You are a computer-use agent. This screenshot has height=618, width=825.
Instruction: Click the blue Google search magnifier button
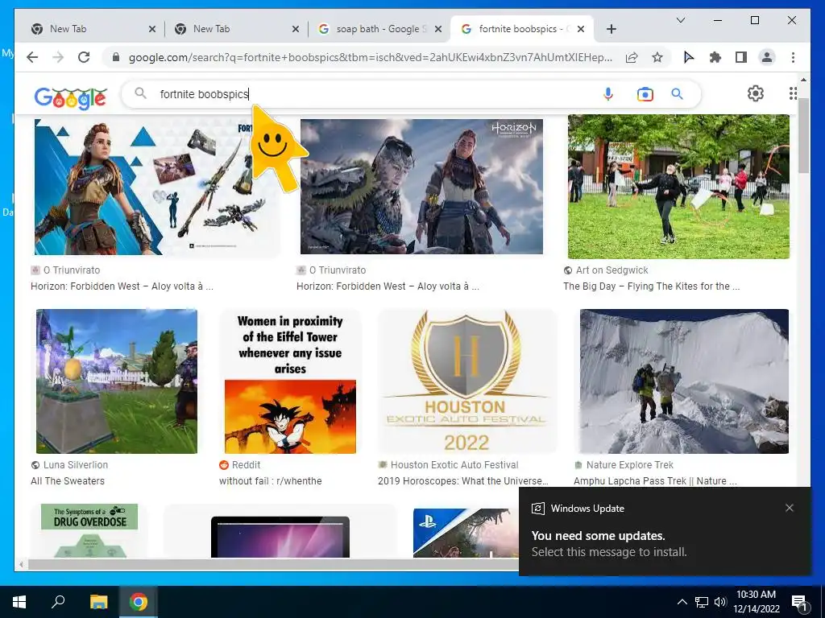pyautogui.click(x=677, y=94)
